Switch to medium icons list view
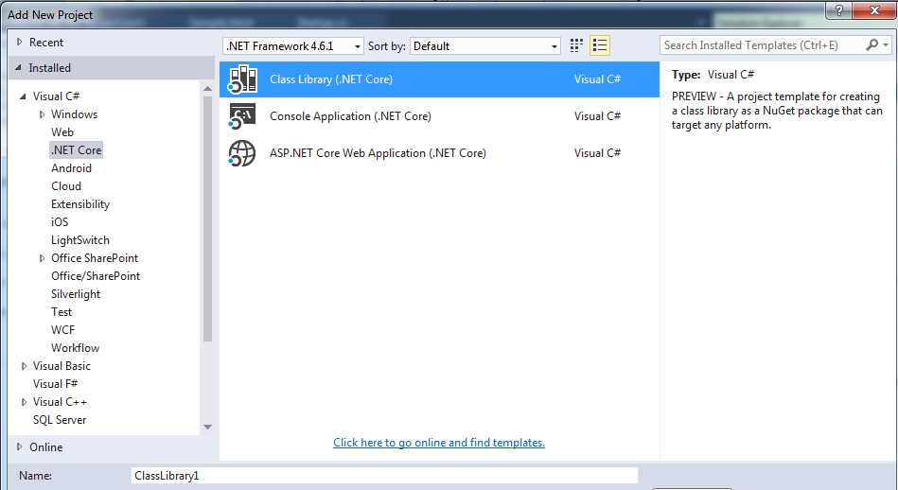This screenshot has width=898, height=490. click(x=600, y=45)
